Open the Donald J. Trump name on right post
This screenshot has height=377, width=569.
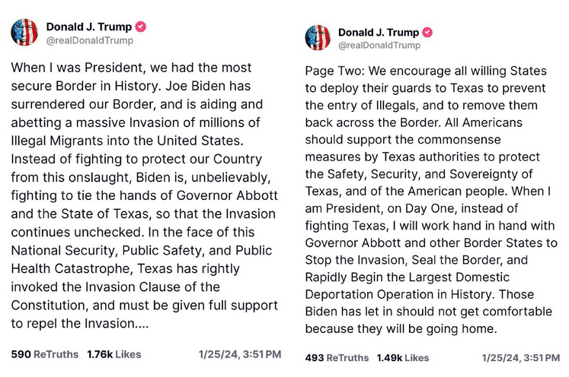(378, 32)
